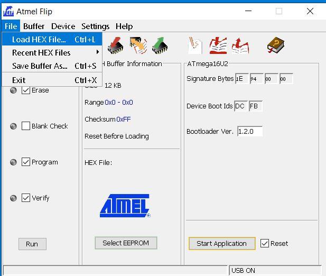Click the Range value 0x0 - 0x0

point(119,103)
